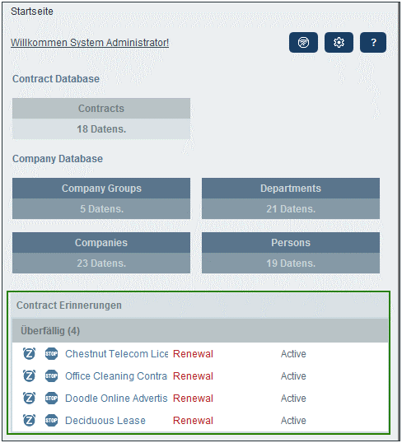Open settings via the gear button

(x=339, y=42)
